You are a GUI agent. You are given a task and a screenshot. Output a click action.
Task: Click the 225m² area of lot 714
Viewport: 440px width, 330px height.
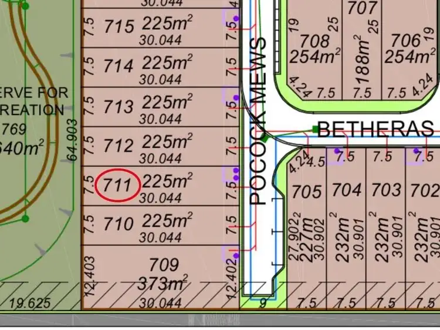[167, 62]
